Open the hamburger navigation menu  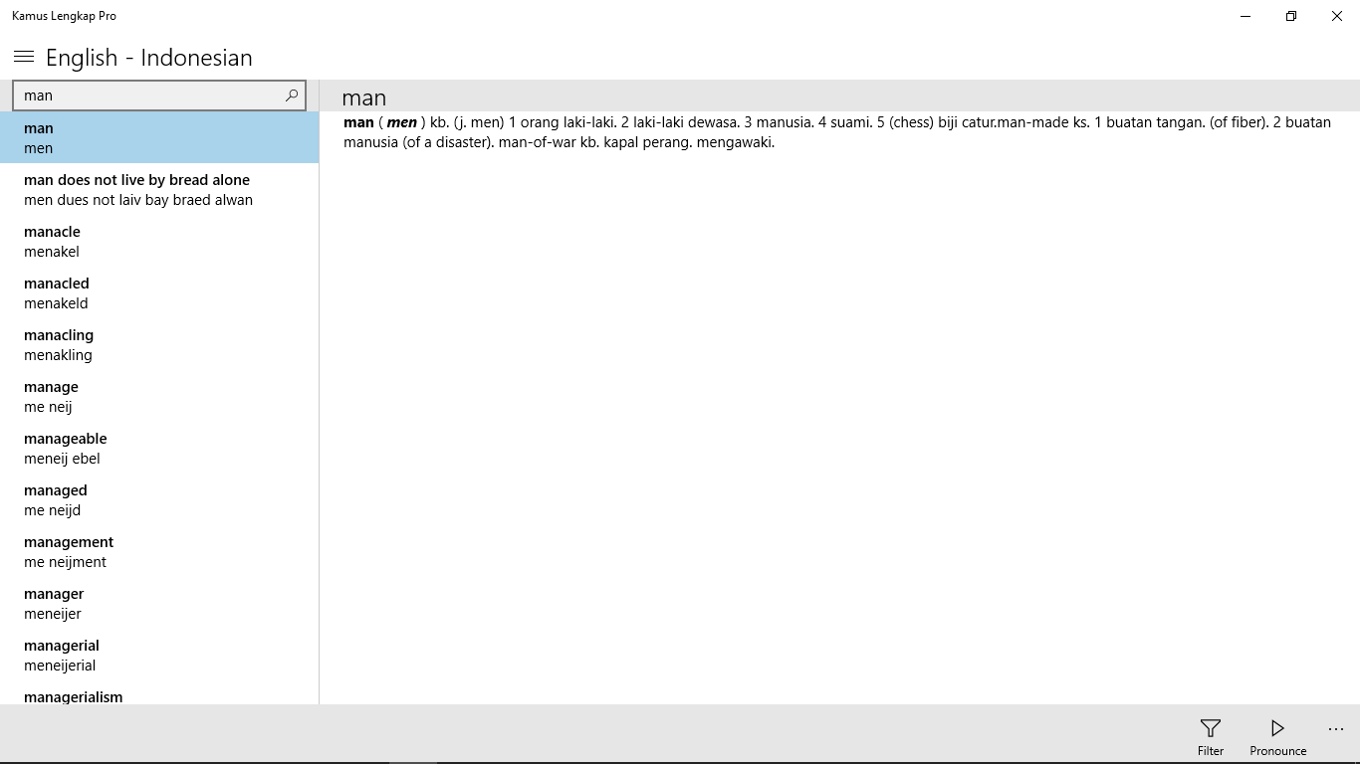[x=24, y=57]
